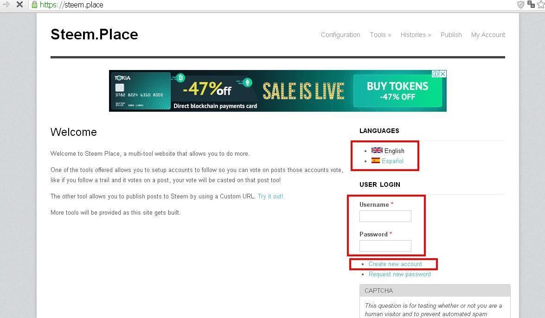Open the Configuration menu item

pos(340,35)
